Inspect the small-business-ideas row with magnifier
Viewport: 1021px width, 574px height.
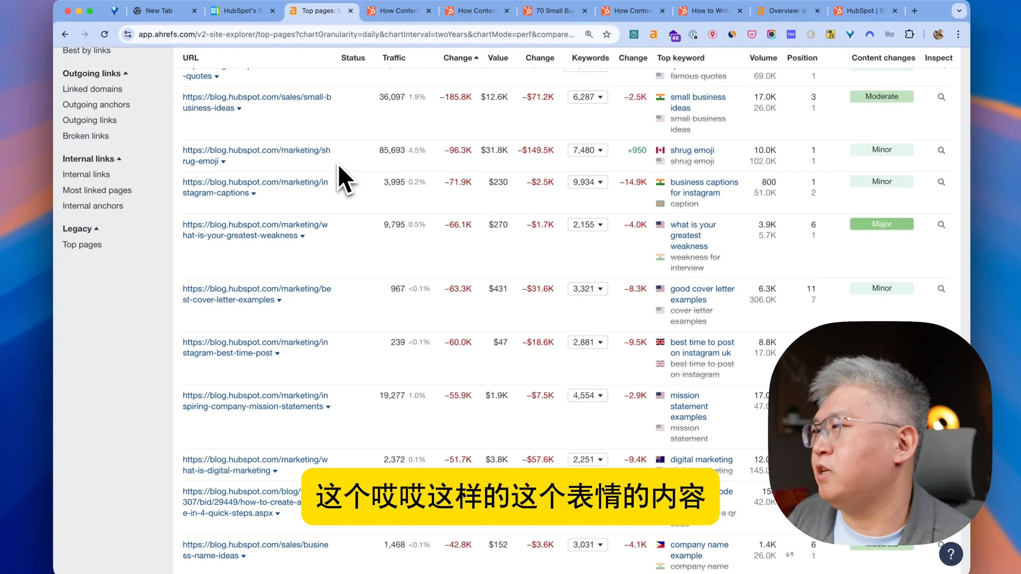pyautogui.click(x=941, y=97)
